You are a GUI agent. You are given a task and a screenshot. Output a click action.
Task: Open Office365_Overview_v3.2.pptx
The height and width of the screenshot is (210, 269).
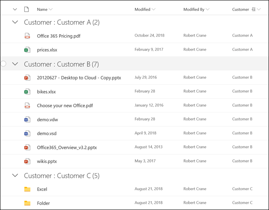coord(67,147)
